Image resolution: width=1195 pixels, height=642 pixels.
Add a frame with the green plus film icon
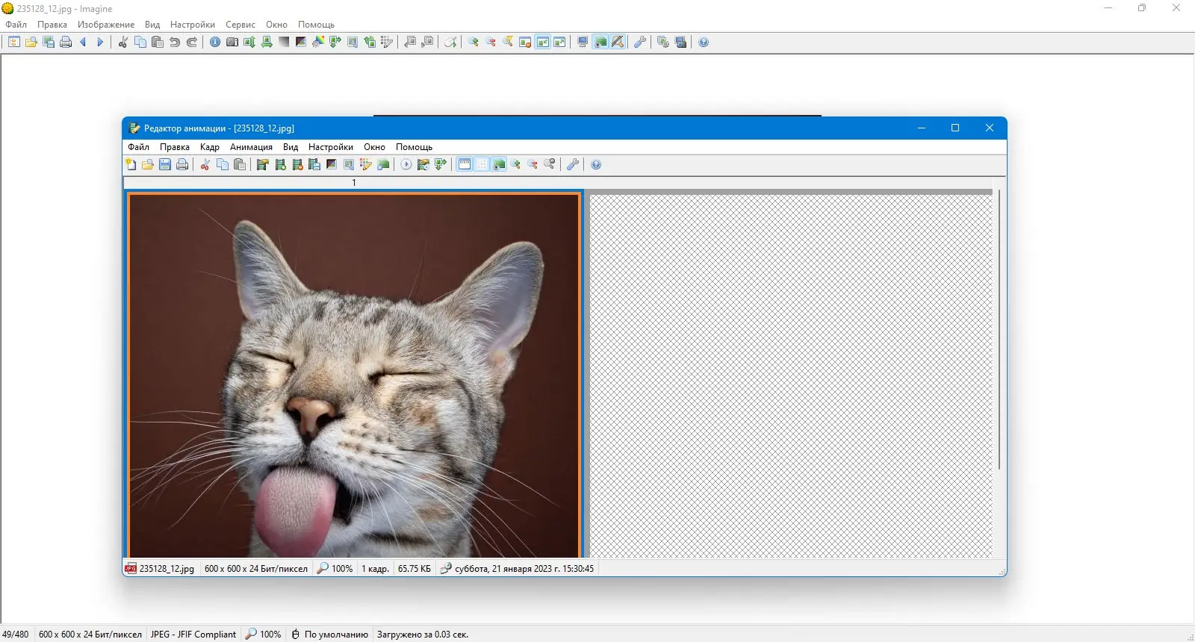pyautogui.click(x=281, y=164)
